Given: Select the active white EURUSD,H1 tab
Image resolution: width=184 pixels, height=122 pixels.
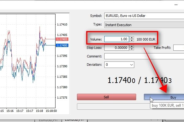Looking at the screenshot, I should point(75,120).
